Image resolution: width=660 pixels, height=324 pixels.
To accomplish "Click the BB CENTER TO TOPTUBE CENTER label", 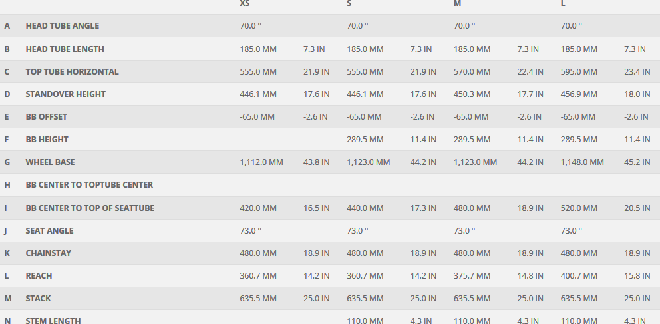I will pos(89,185).
